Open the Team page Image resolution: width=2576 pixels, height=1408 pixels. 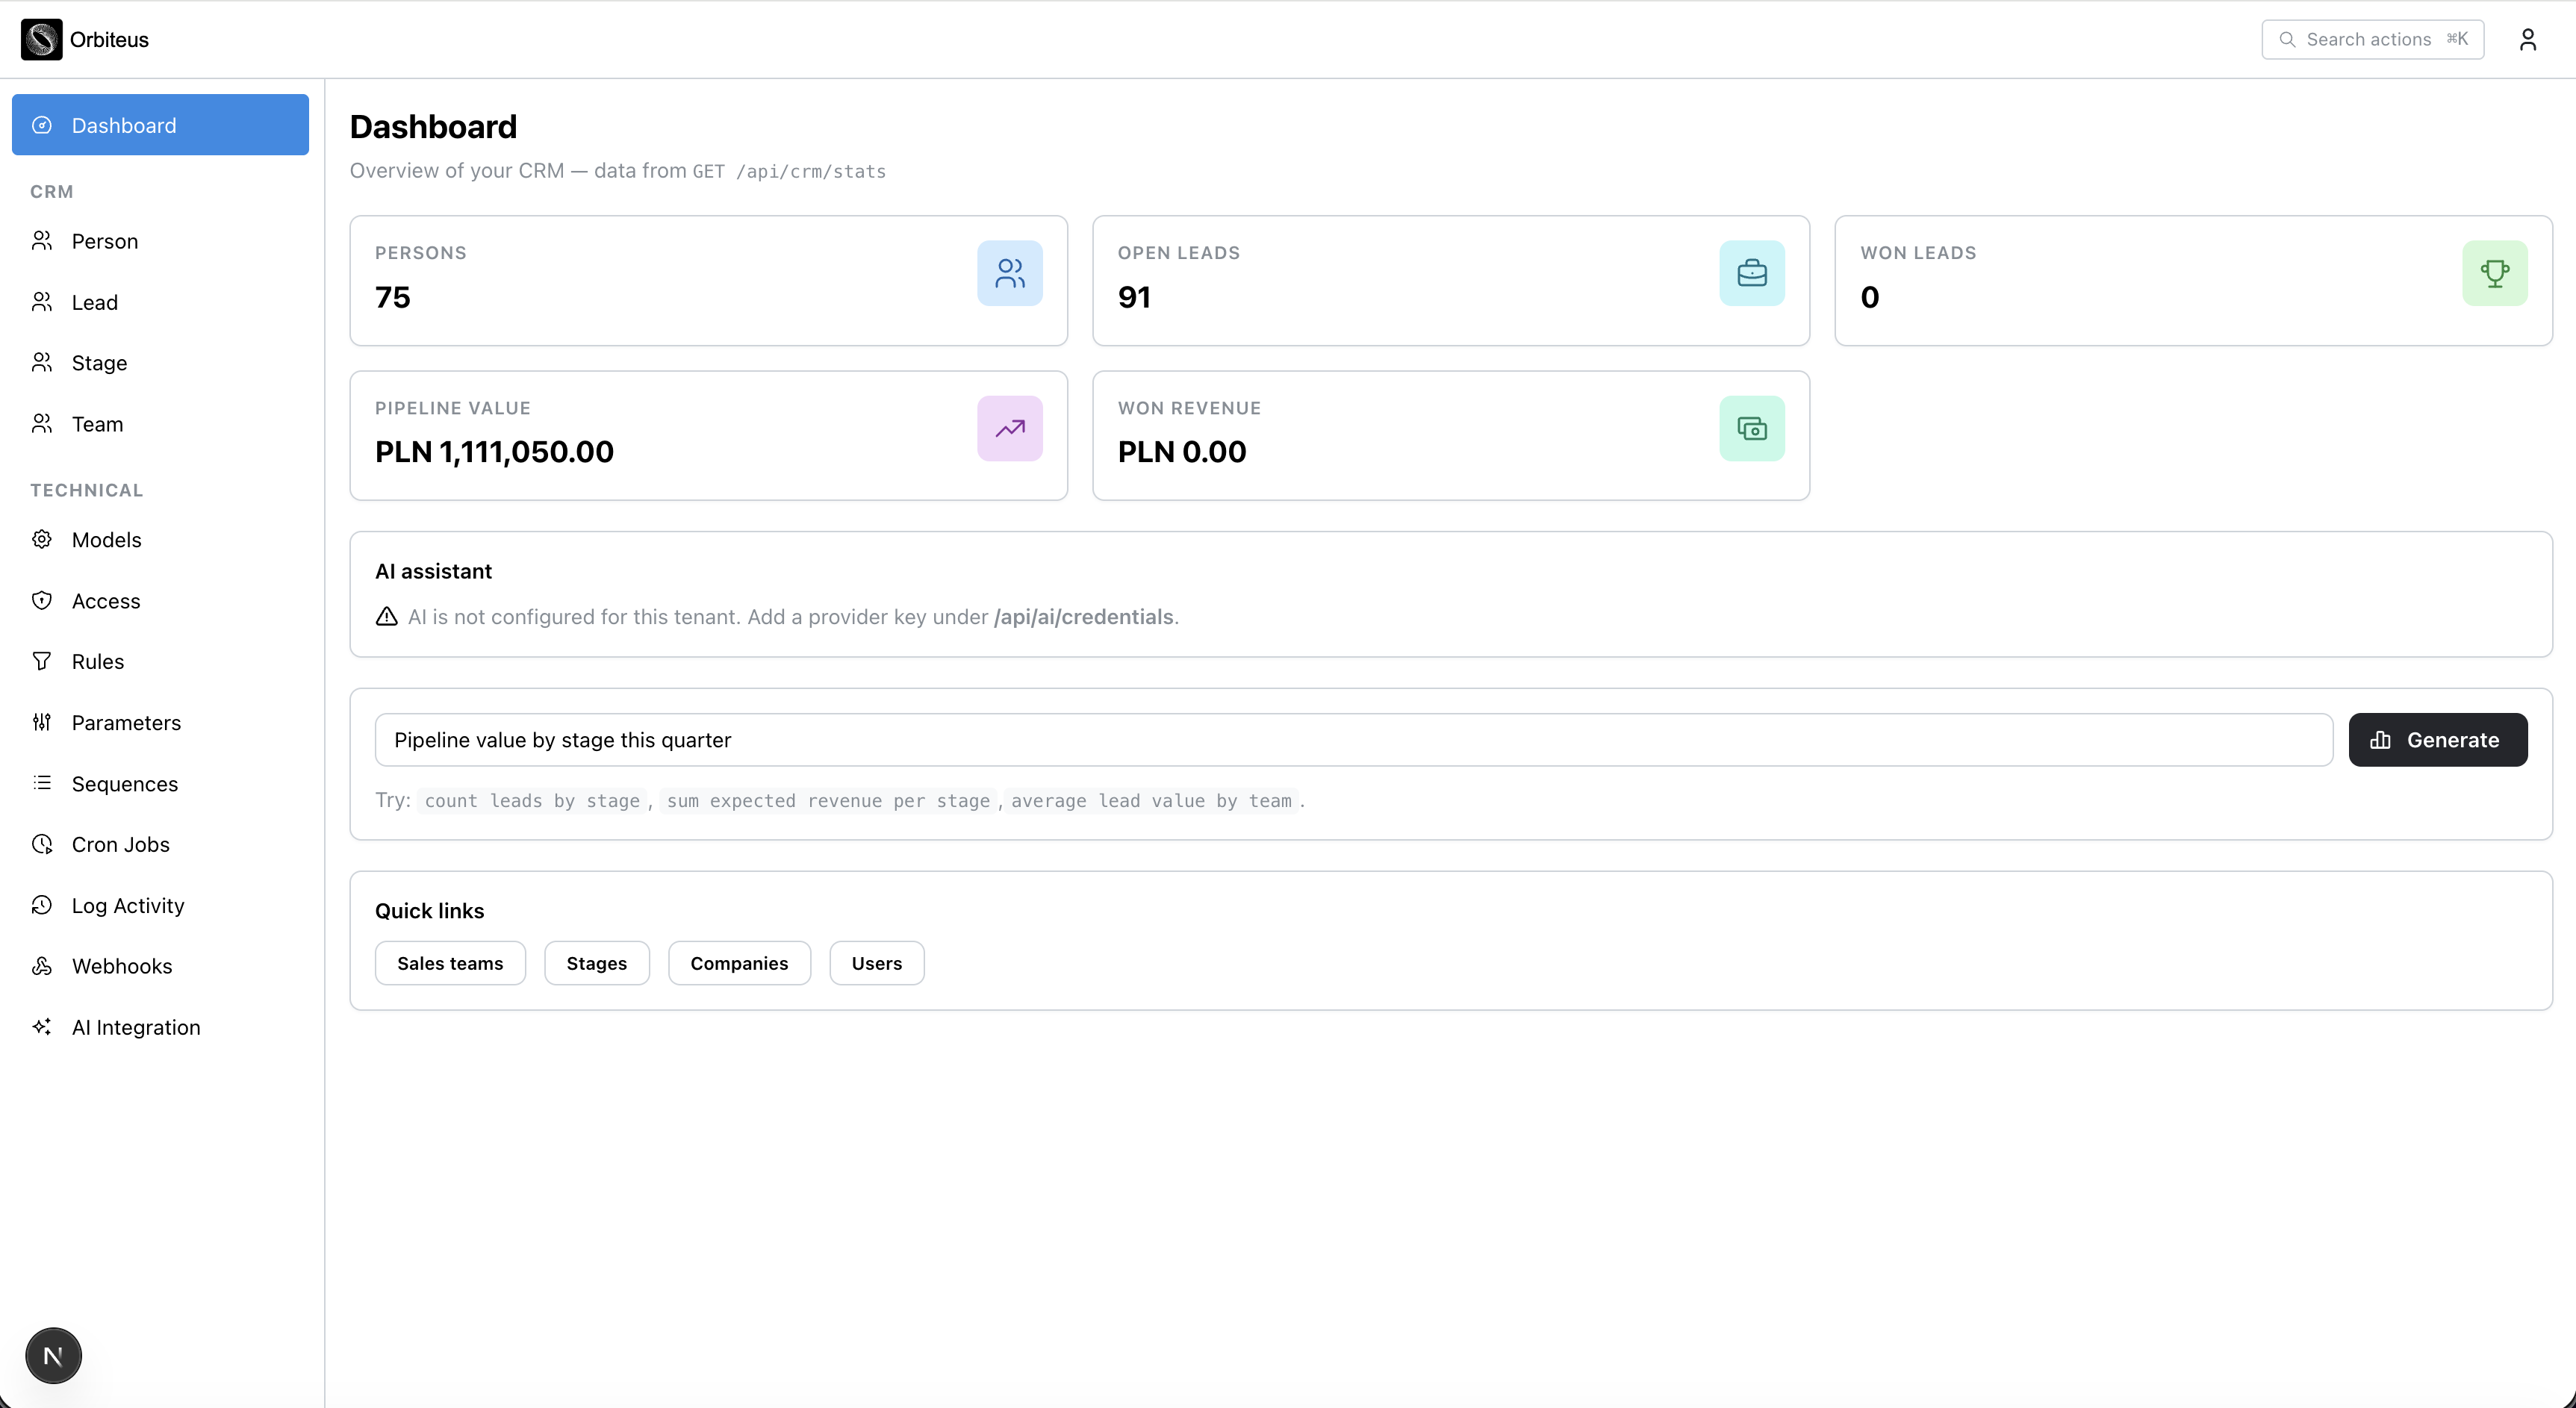click(x=160, y=424)
